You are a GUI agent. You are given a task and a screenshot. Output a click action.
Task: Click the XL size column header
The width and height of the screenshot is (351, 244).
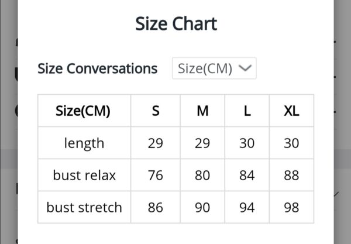coord(291,111)
